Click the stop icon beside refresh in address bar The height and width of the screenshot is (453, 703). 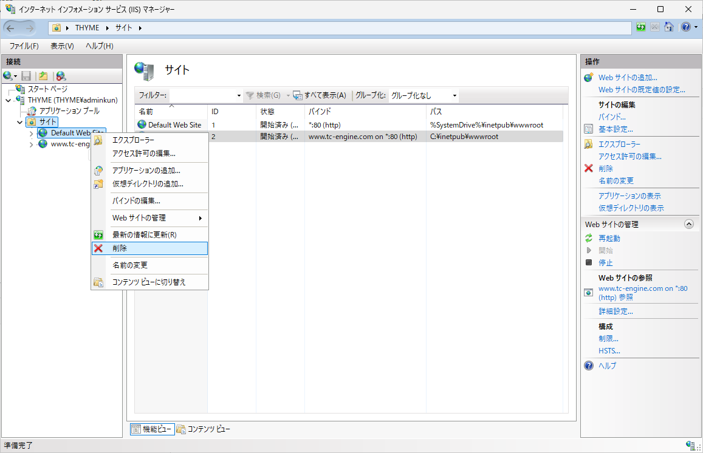[x=655, y=27]
